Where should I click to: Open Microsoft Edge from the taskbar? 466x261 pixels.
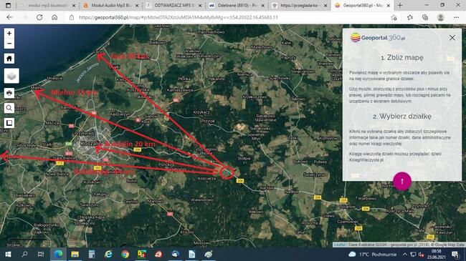pyautogui.click(x=58, y=254)
